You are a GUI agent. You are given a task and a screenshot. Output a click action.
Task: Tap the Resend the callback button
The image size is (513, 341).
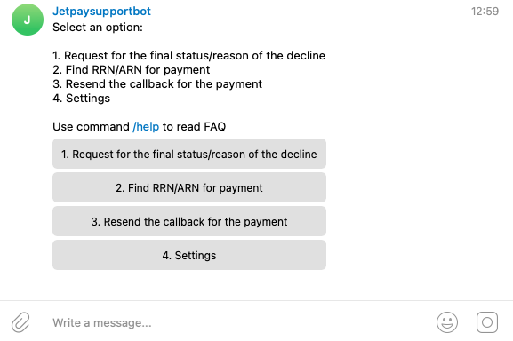(x=189, y=221)
